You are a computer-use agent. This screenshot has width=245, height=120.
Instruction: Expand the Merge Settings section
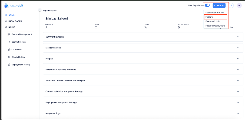tap(238, 113)
